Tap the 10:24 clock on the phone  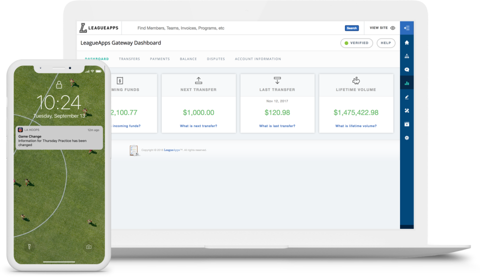pos(59,102)
